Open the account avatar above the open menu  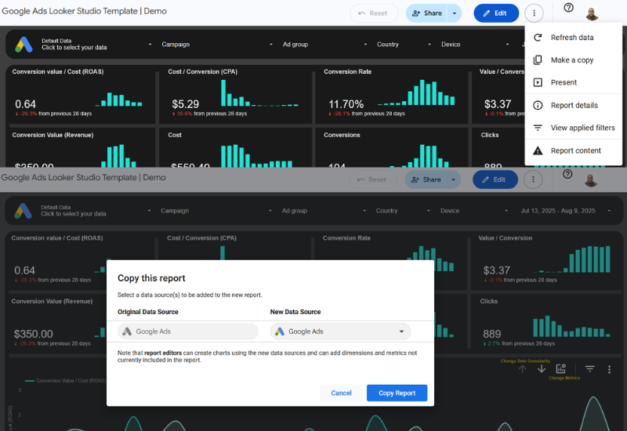(592, 13)
